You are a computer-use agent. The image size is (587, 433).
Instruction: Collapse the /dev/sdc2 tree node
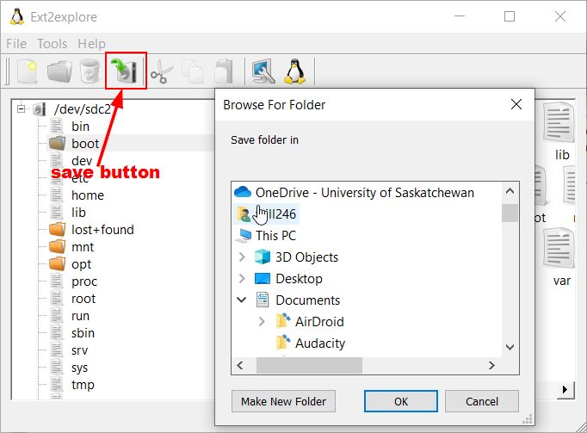click(22, 109)
